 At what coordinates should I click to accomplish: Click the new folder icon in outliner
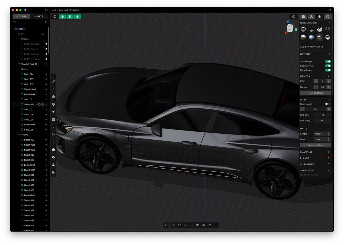pos(14,22)
